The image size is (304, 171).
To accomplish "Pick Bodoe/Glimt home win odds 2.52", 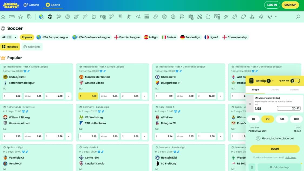I will (12, 96).
